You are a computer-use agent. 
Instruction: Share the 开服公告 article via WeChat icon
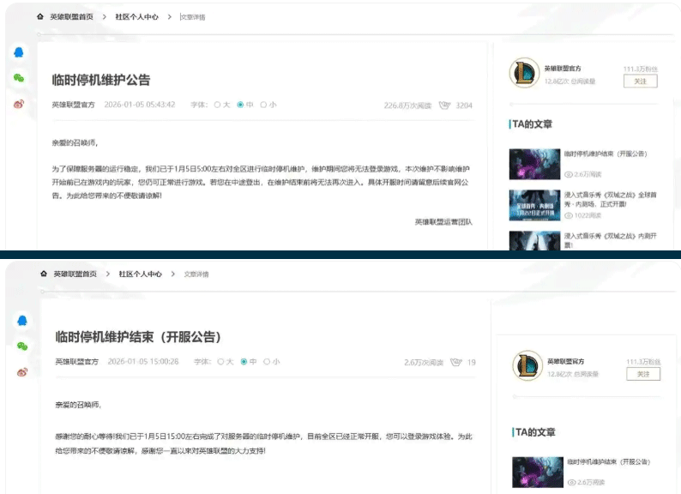pyautogui.click(x=21, y=346)
